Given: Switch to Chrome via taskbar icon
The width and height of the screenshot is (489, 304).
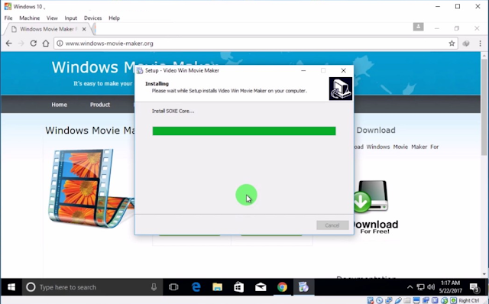Looking at the screenshot, I should click(x=282, y=287).
